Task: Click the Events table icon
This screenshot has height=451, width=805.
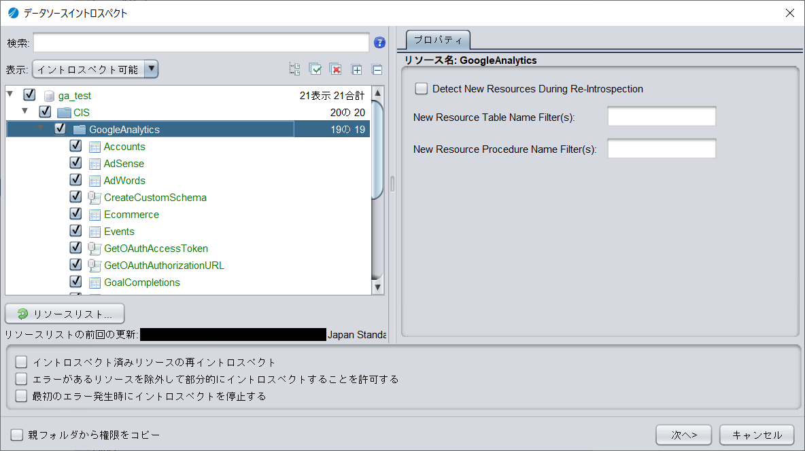Action: point(95,232)
